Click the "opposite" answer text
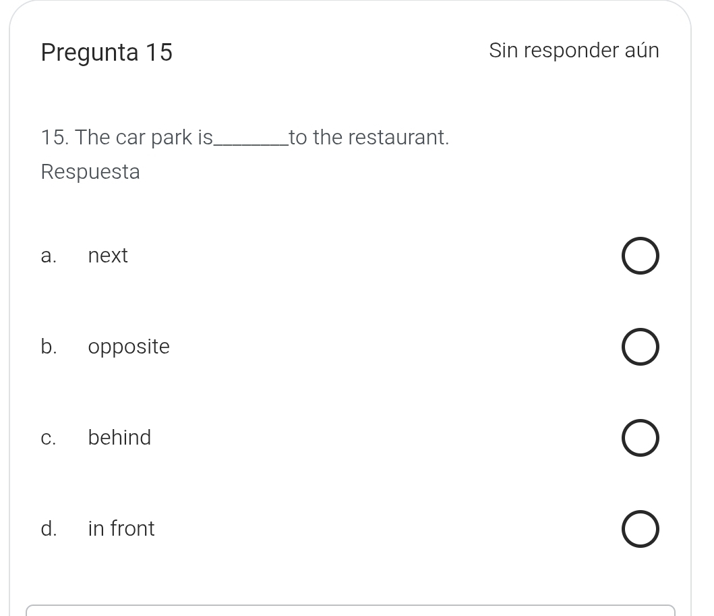The height and width of the screenshot is (616, 714). 129,347
